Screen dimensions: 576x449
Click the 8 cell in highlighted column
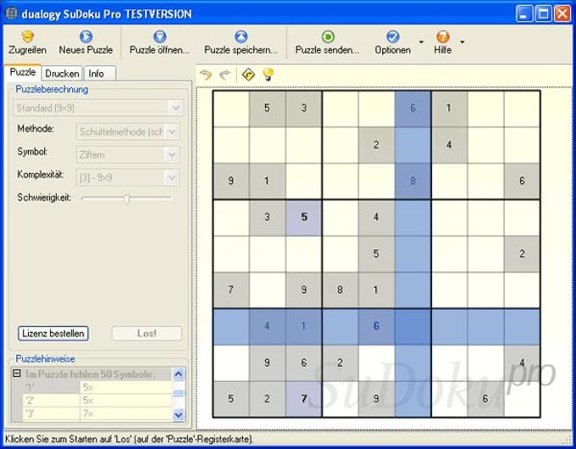413,181
